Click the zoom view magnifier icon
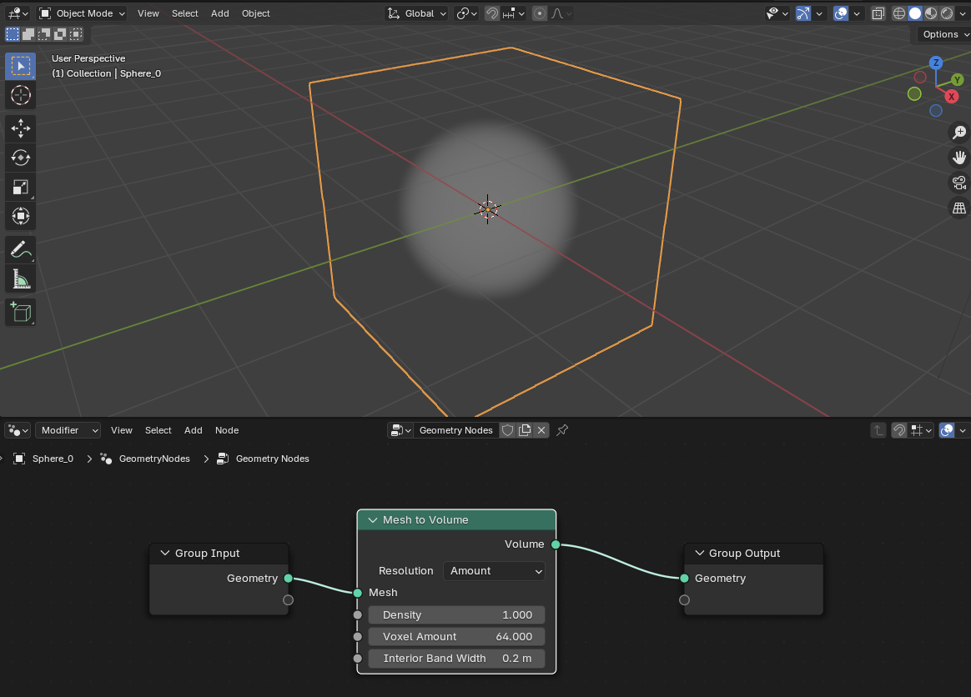 tap(959, 133)
